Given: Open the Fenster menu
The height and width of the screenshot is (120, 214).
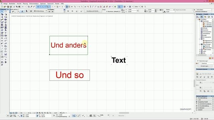Looking at the screenshot, I should click(57, 4).
